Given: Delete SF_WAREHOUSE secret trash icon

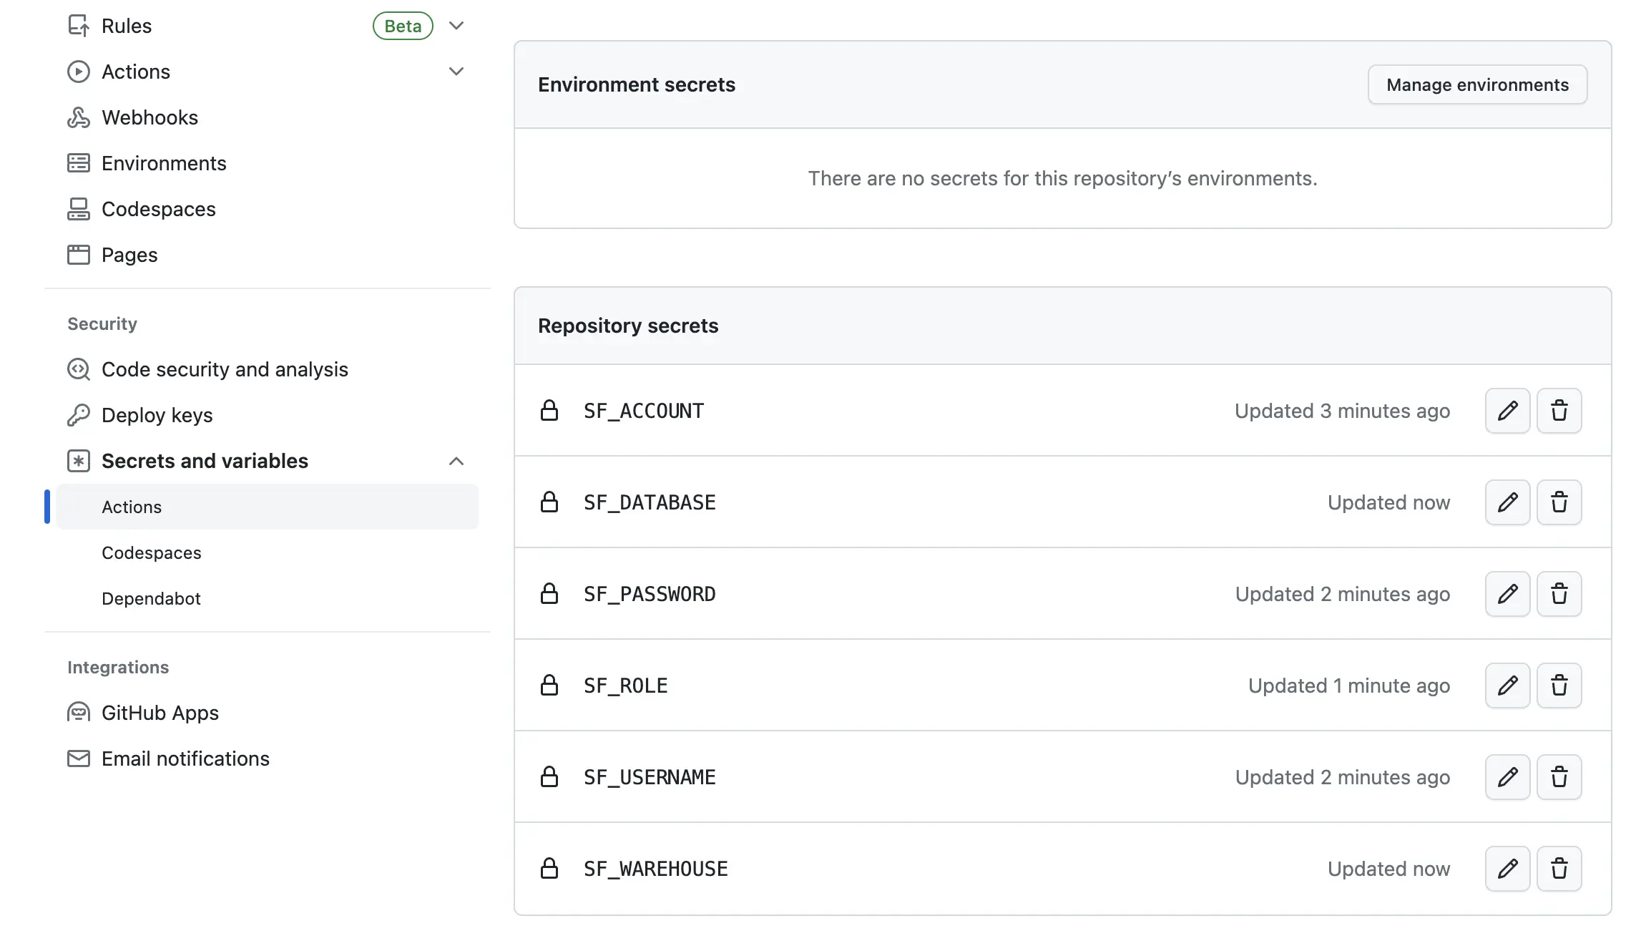Looking at the screenshot, I should 1559,869.
